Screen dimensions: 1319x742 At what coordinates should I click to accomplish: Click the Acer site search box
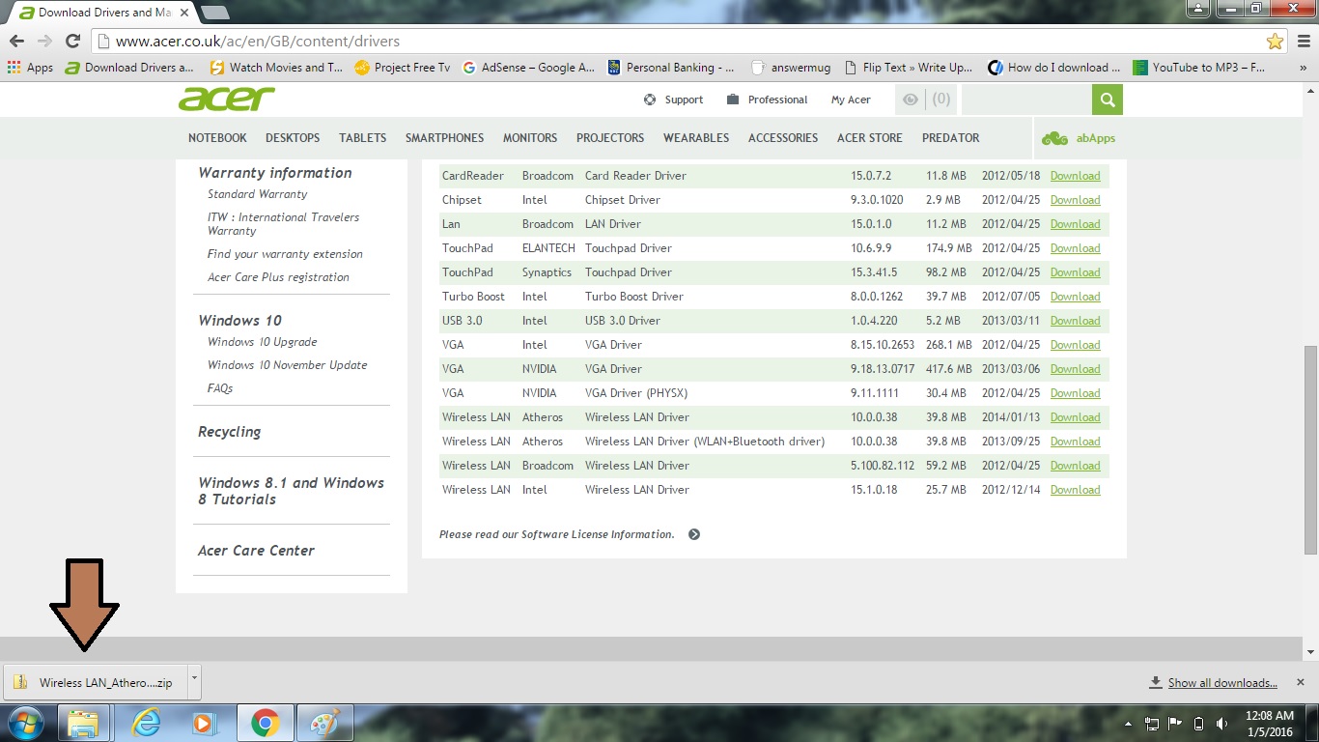tap(1026, 99)
